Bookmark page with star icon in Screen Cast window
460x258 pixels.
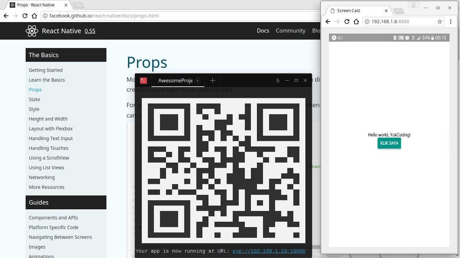coord(440,21)
